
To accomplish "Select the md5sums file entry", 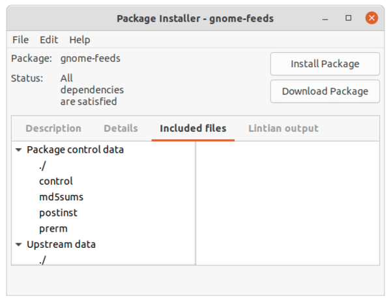I will 61,197.
